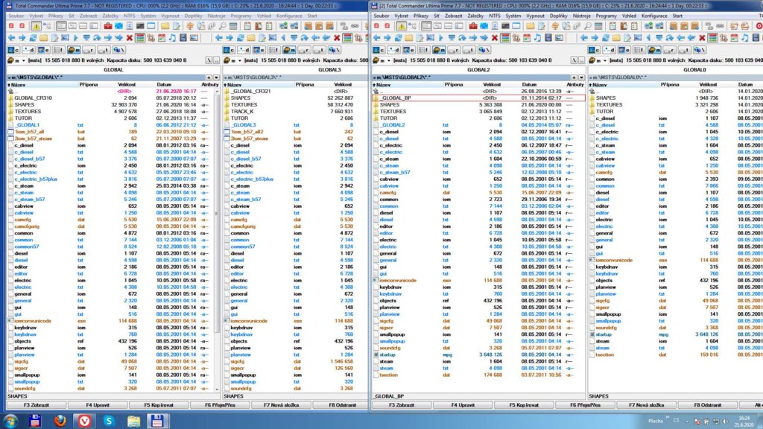The height and width of the screenshot is (429, 763).
Task: Click red target icon at right window toolbar end
Action: (759, 26)
